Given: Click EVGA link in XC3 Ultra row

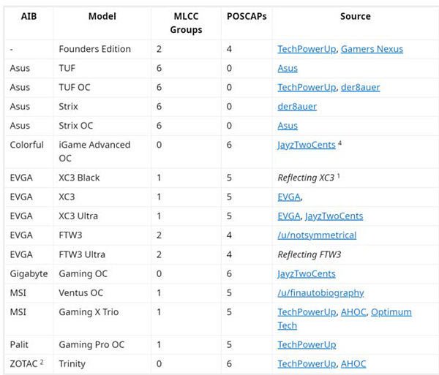Looking at the screenshot, I should coord(289,216).
